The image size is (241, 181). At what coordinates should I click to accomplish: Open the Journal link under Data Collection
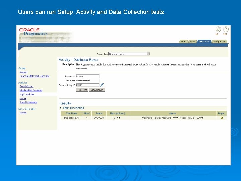click(x=23, y=113)
